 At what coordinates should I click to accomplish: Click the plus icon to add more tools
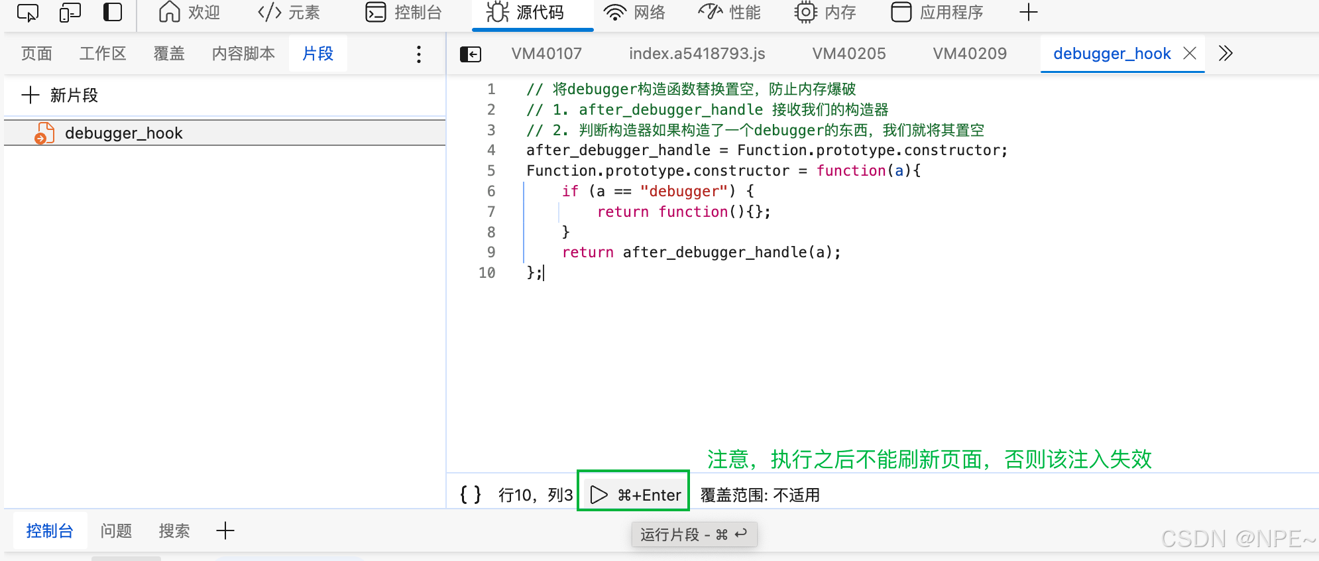click(1028, 13)
